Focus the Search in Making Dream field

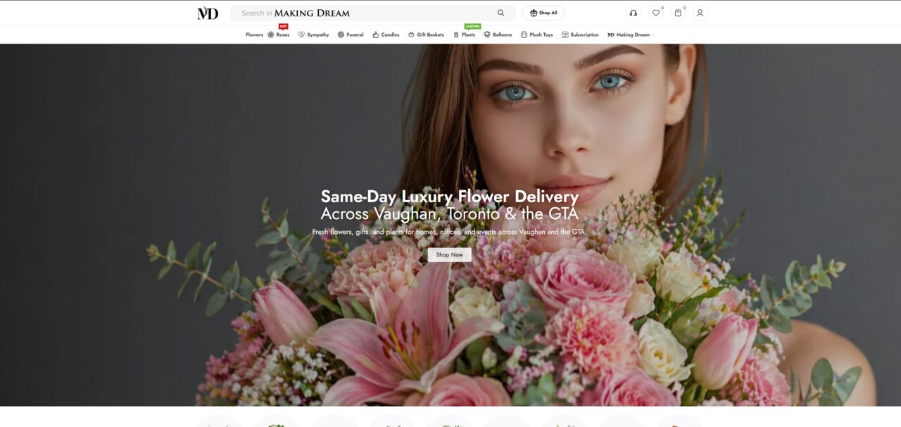373,13
